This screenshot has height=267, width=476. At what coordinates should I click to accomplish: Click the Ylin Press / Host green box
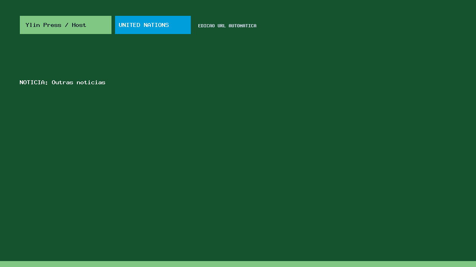point(65,25)
